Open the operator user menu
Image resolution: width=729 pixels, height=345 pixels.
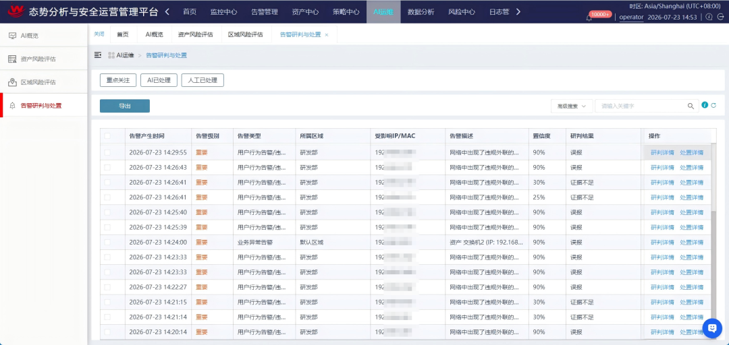pos(631,17)
